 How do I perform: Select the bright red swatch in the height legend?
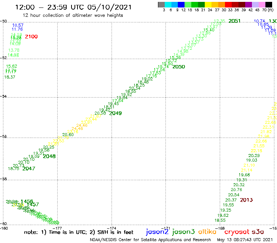(228, 4)
